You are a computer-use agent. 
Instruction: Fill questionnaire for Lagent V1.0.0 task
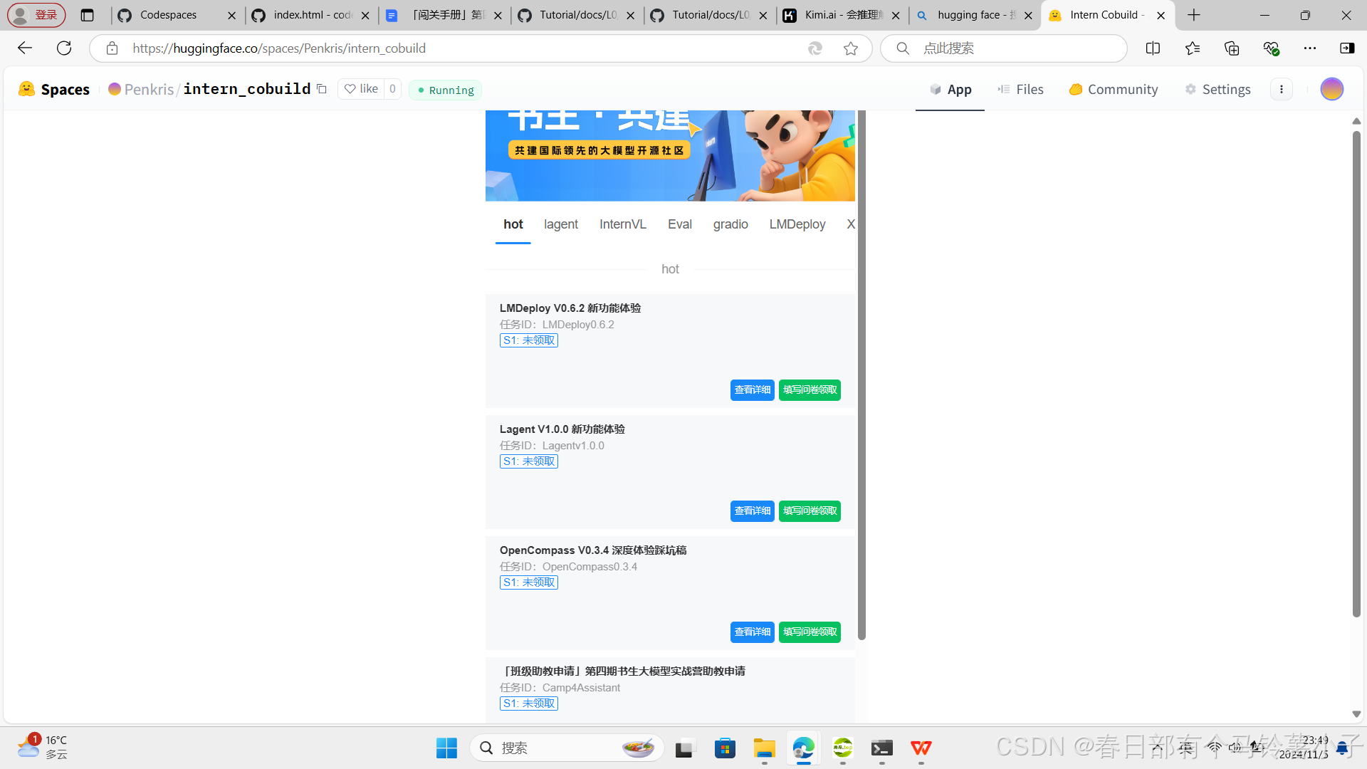[810, 511]
